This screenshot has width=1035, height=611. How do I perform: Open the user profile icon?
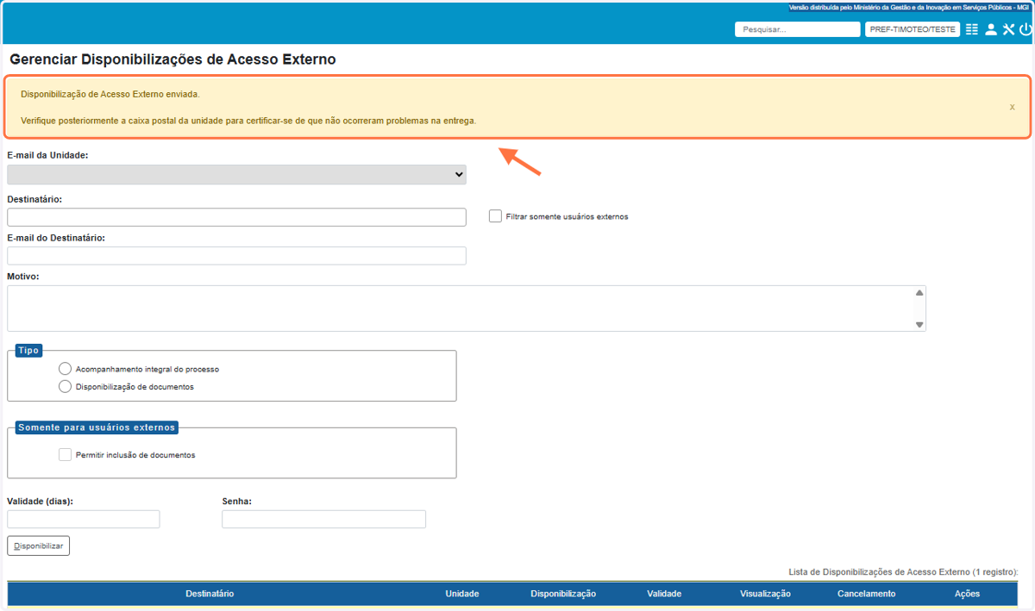pos(991,29)
